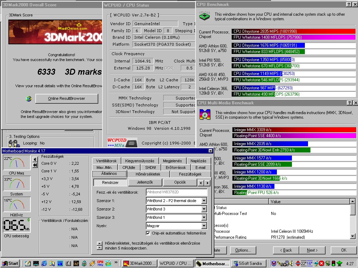The image size is (358, 268).
Task: Switch to SiSoft Sandra taskbar button
Action: tap(249, 263)
